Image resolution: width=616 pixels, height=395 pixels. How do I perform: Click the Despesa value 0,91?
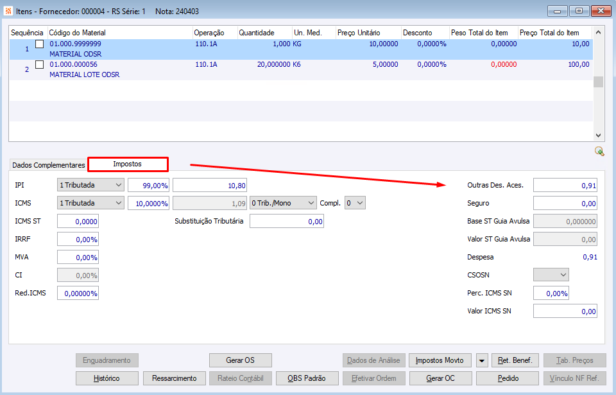click(x=590, y=257)
